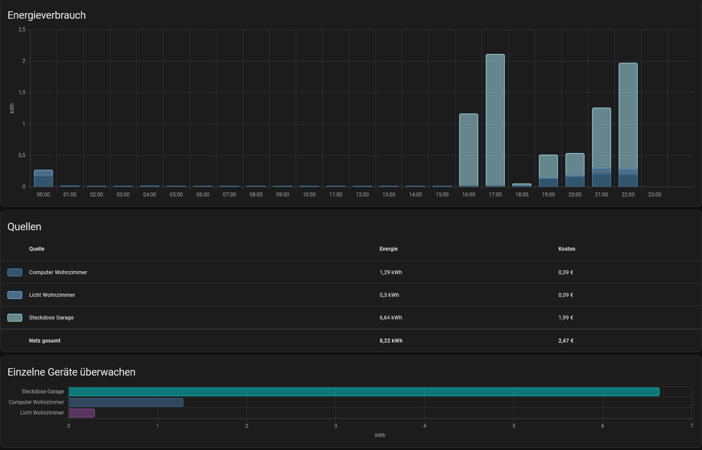Screen dimensions: 702x450
Task: Click the Steckdose Garage color swatch
Action: point(15,318)
